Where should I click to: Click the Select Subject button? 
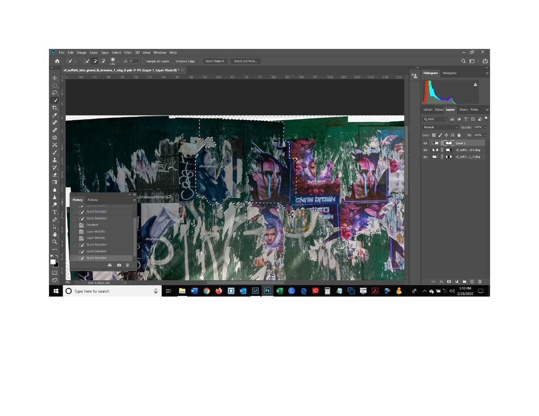[215, 61]
